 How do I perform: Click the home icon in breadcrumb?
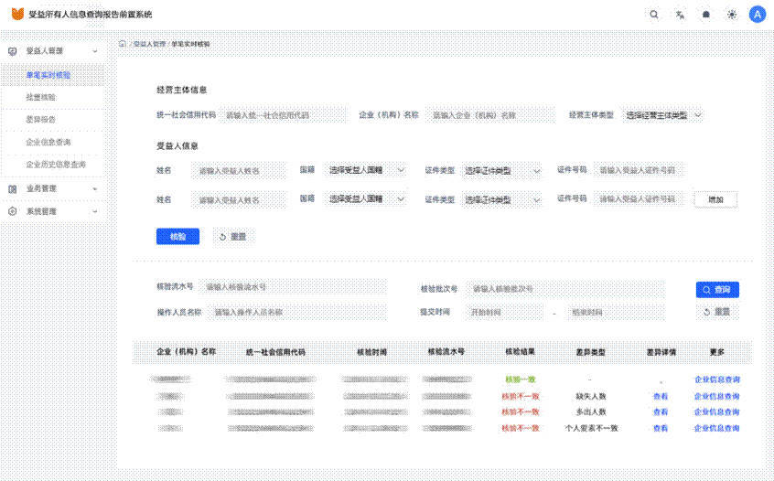123,44
